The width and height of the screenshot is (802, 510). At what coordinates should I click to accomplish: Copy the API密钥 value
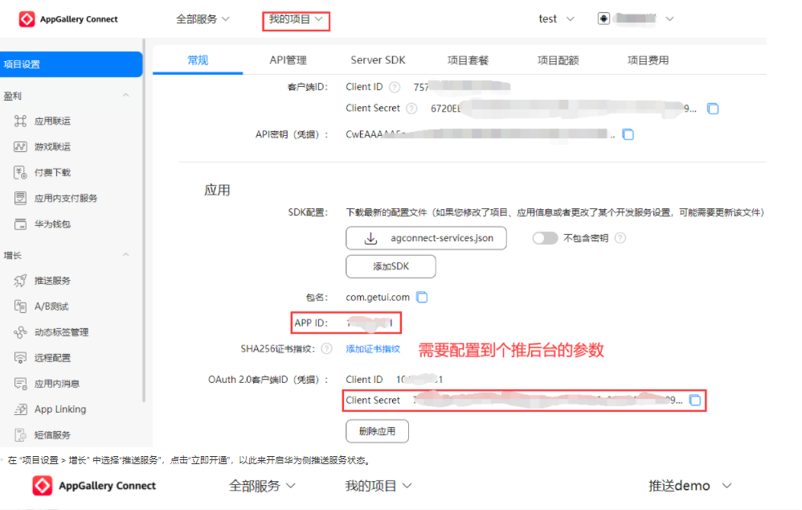(628, 134)
